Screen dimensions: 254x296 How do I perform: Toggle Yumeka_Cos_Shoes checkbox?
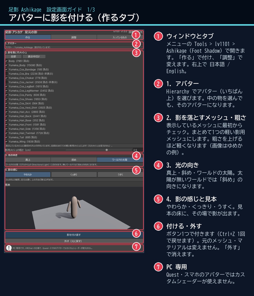click(x=6, y=99)
